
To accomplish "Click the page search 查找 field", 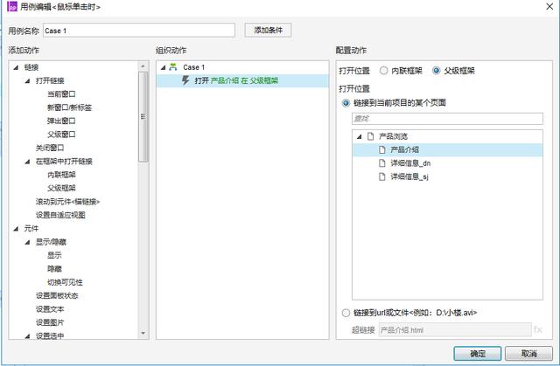I will (x=447, y=119).
